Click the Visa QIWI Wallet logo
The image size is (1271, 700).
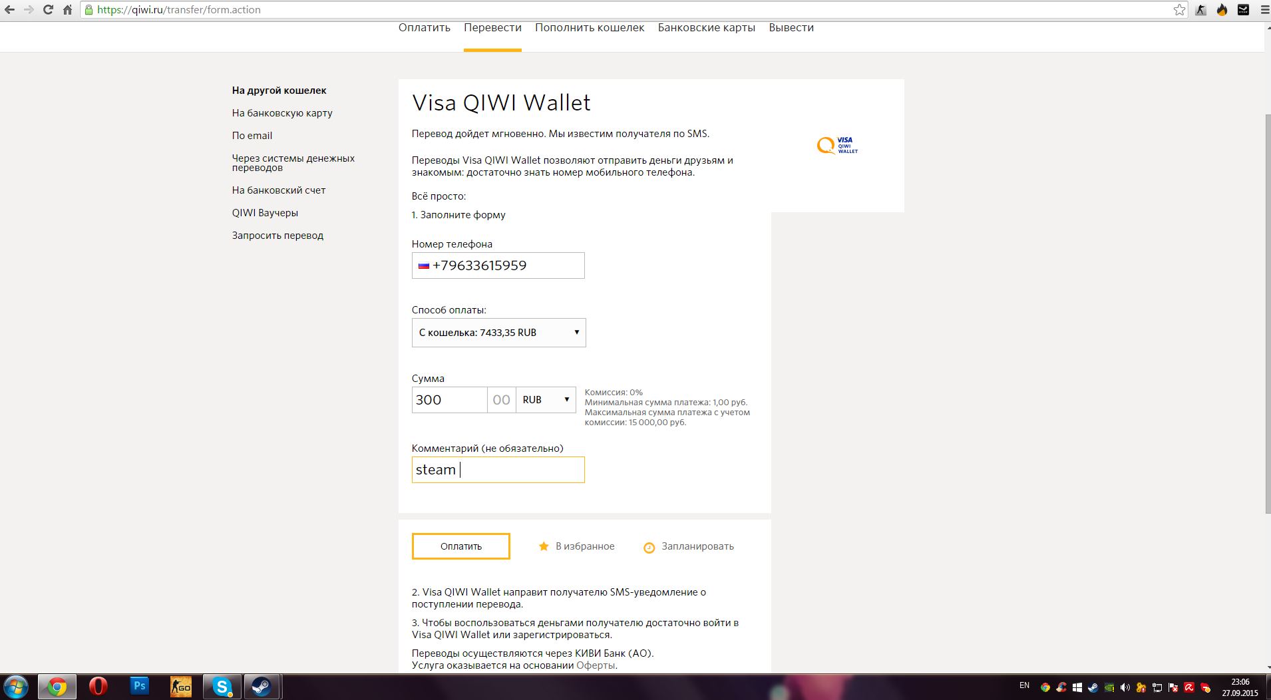point(837,145)
